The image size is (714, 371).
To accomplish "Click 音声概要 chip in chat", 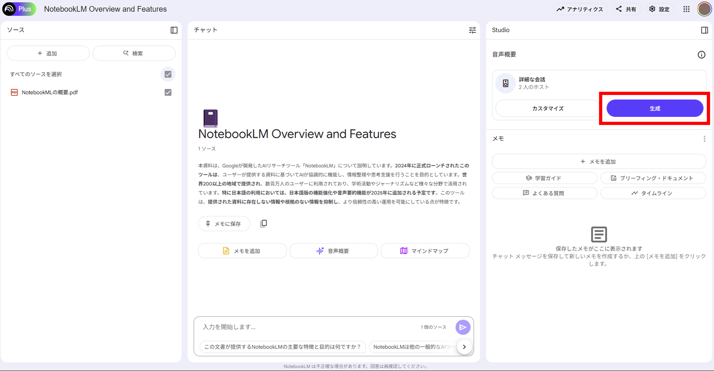I will point(333,251).
